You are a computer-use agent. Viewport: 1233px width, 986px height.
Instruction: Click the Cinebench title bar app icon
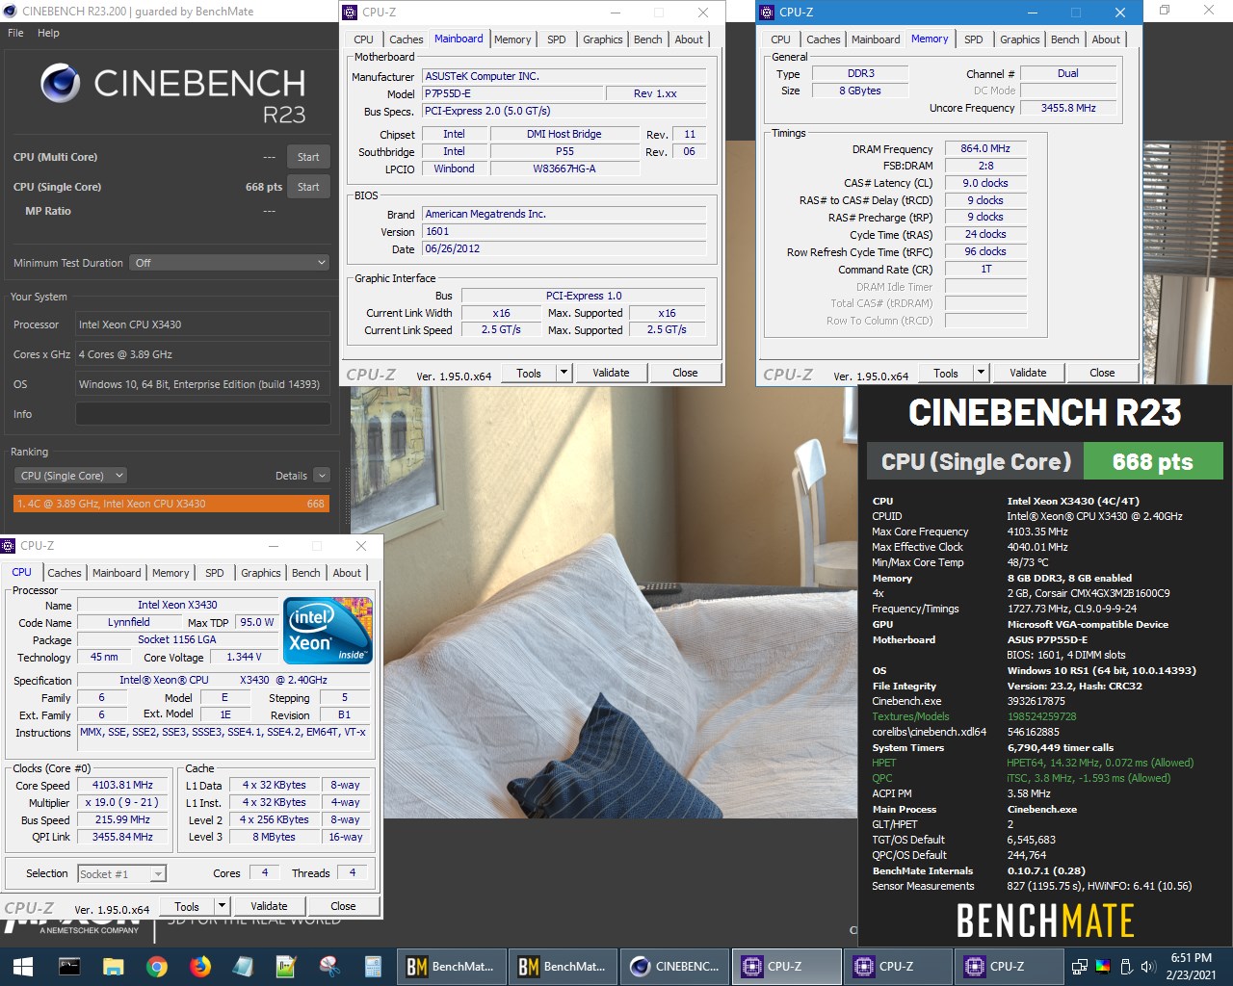pos(11,12)
